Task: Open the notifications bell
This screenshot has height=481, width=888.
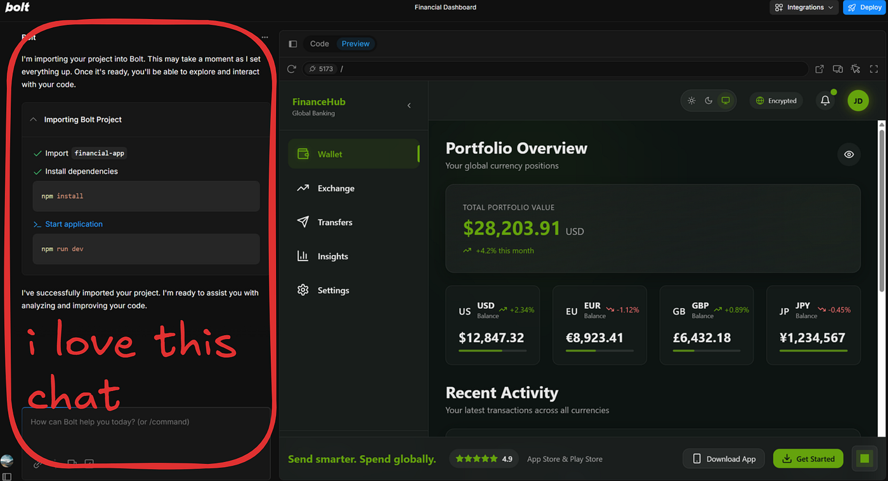Action: [825, 100]
